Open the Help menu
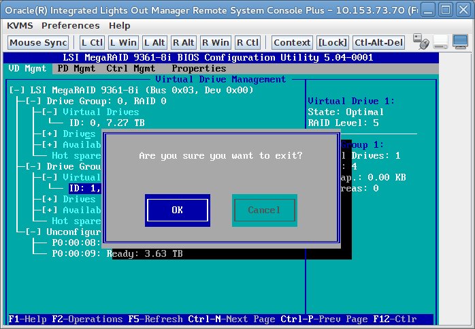 tap(119, 26)
